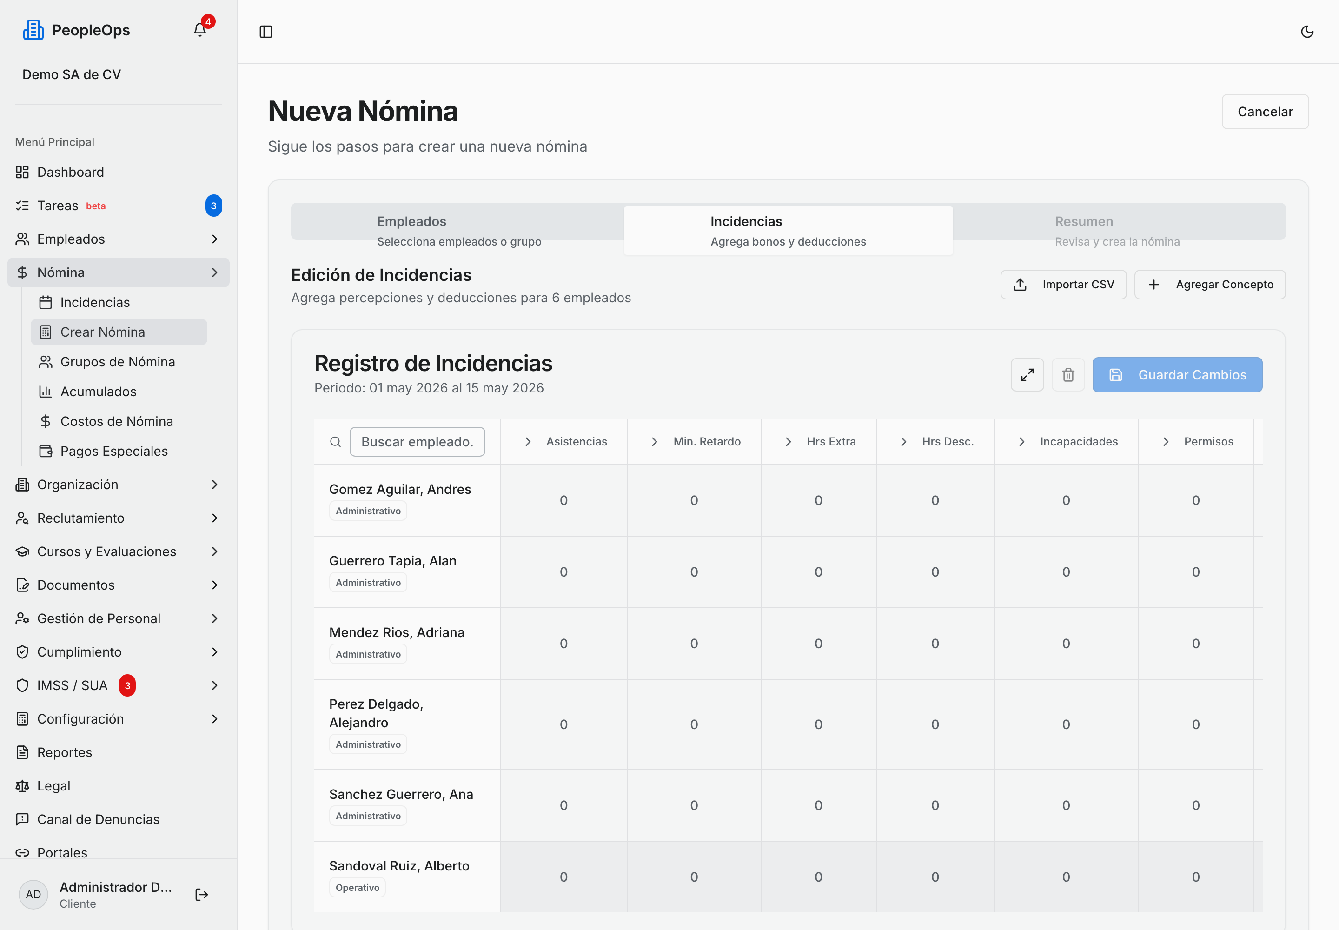Expand the Min. Retardo column chevron
Image resolution: width=1339 pixels, height=930 pixels.
point(654,442)
